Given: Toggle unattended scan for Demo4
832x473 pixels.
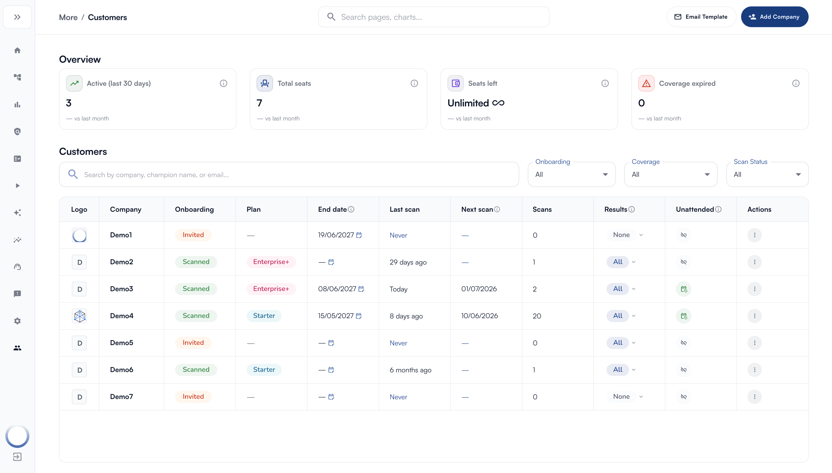Looking at the screenshot, I should point(684,316).
